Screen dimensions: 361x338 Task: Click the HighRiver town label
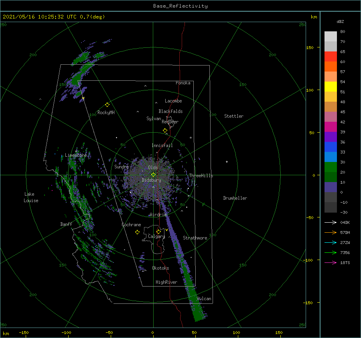[x=166, y=282]
